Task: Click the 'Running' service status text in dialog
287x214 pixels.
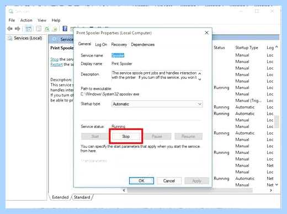Action: click(119, 126)
